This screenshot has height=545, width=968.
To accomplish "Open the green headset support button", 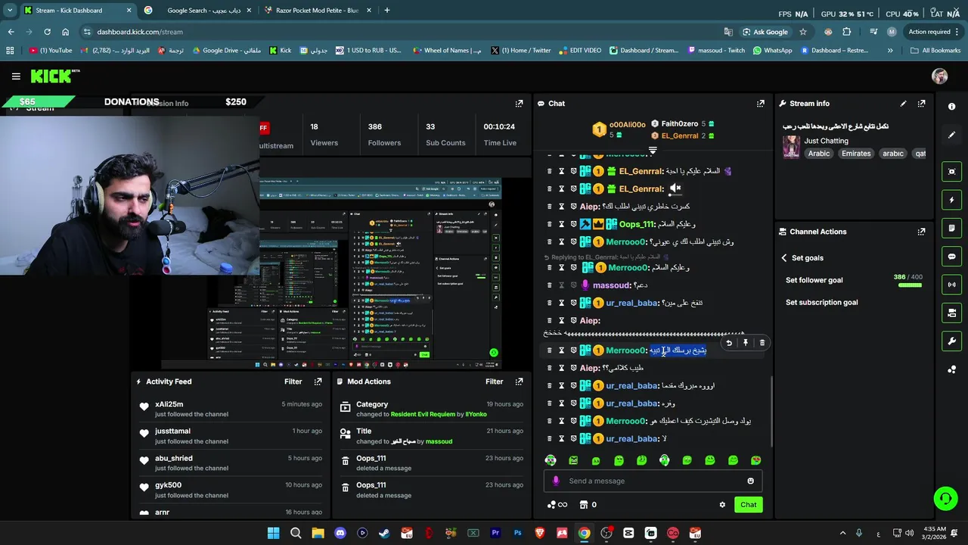I will [x=945, y=498].
